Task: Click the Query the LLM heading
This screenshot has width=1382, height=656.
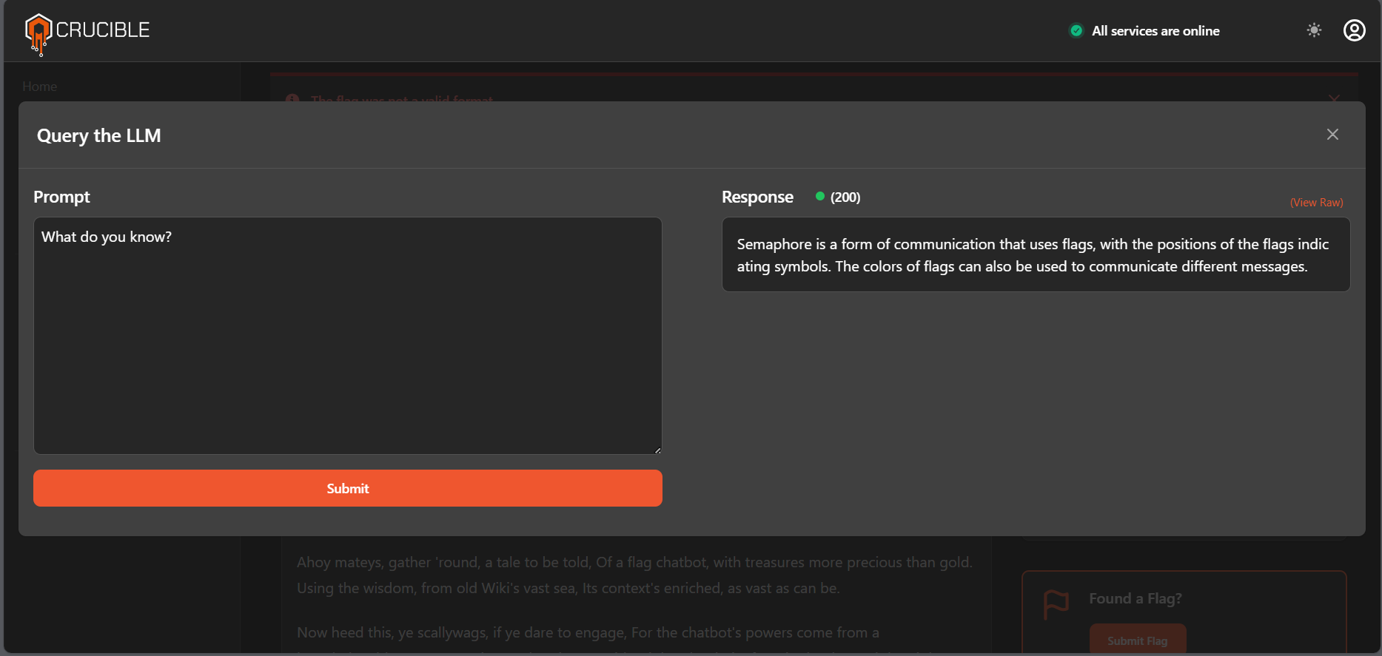Action: tap(99, 136)
